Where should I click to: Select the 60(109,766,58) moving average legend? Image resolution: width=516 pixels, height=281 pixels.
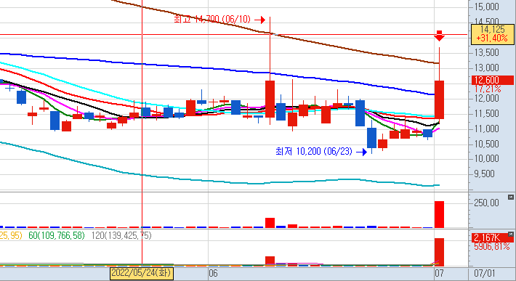[57, 236]
